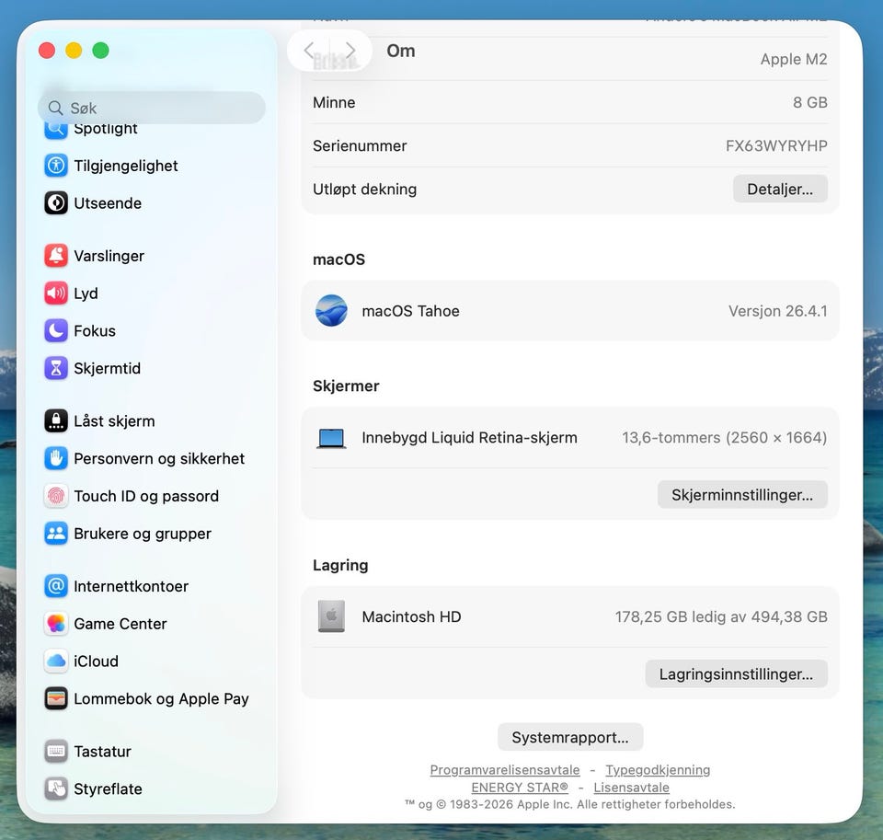Click the Versjon 26.4.1 text
This screenshot has width=883, height=840.
(x=778, y=311)
